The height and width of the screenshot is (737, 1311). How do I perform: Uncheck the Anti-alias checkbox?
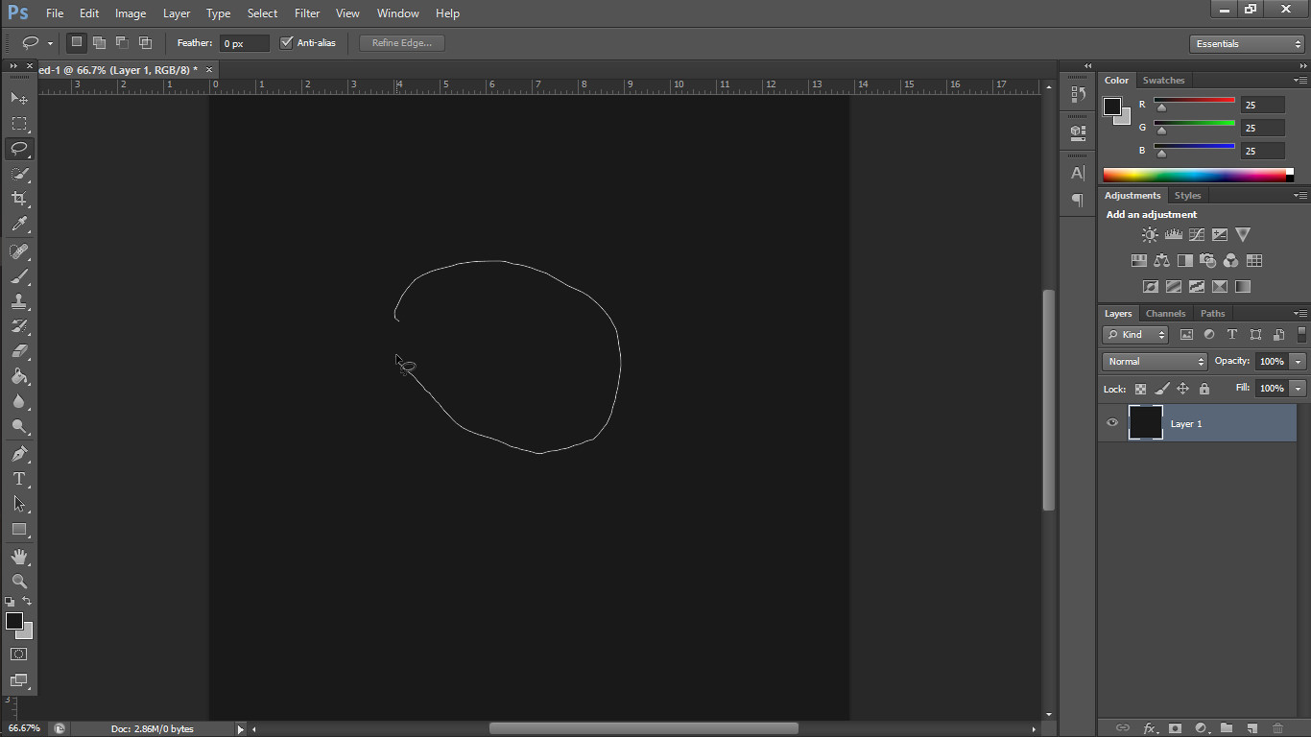coord(286,42)
